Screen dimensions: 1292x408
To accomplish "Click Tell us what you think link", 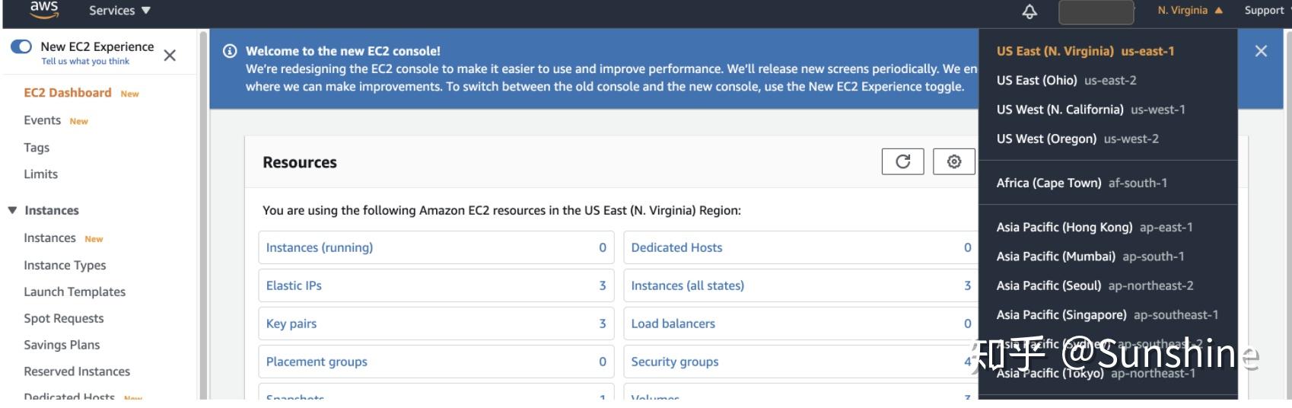I will click(85, 62).
